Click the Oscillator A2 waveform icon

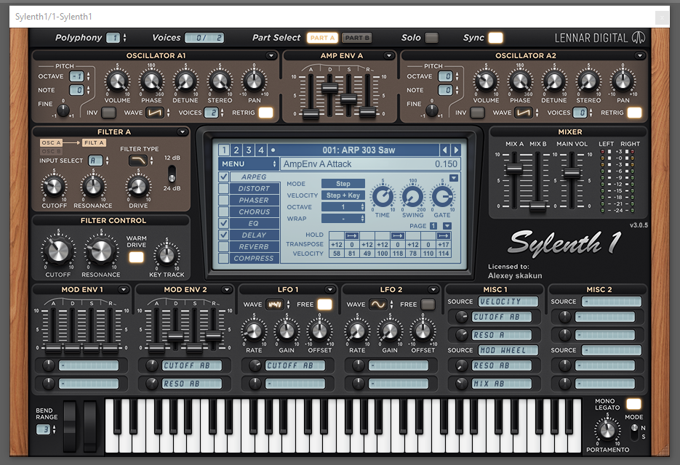(x=524, y=113)
